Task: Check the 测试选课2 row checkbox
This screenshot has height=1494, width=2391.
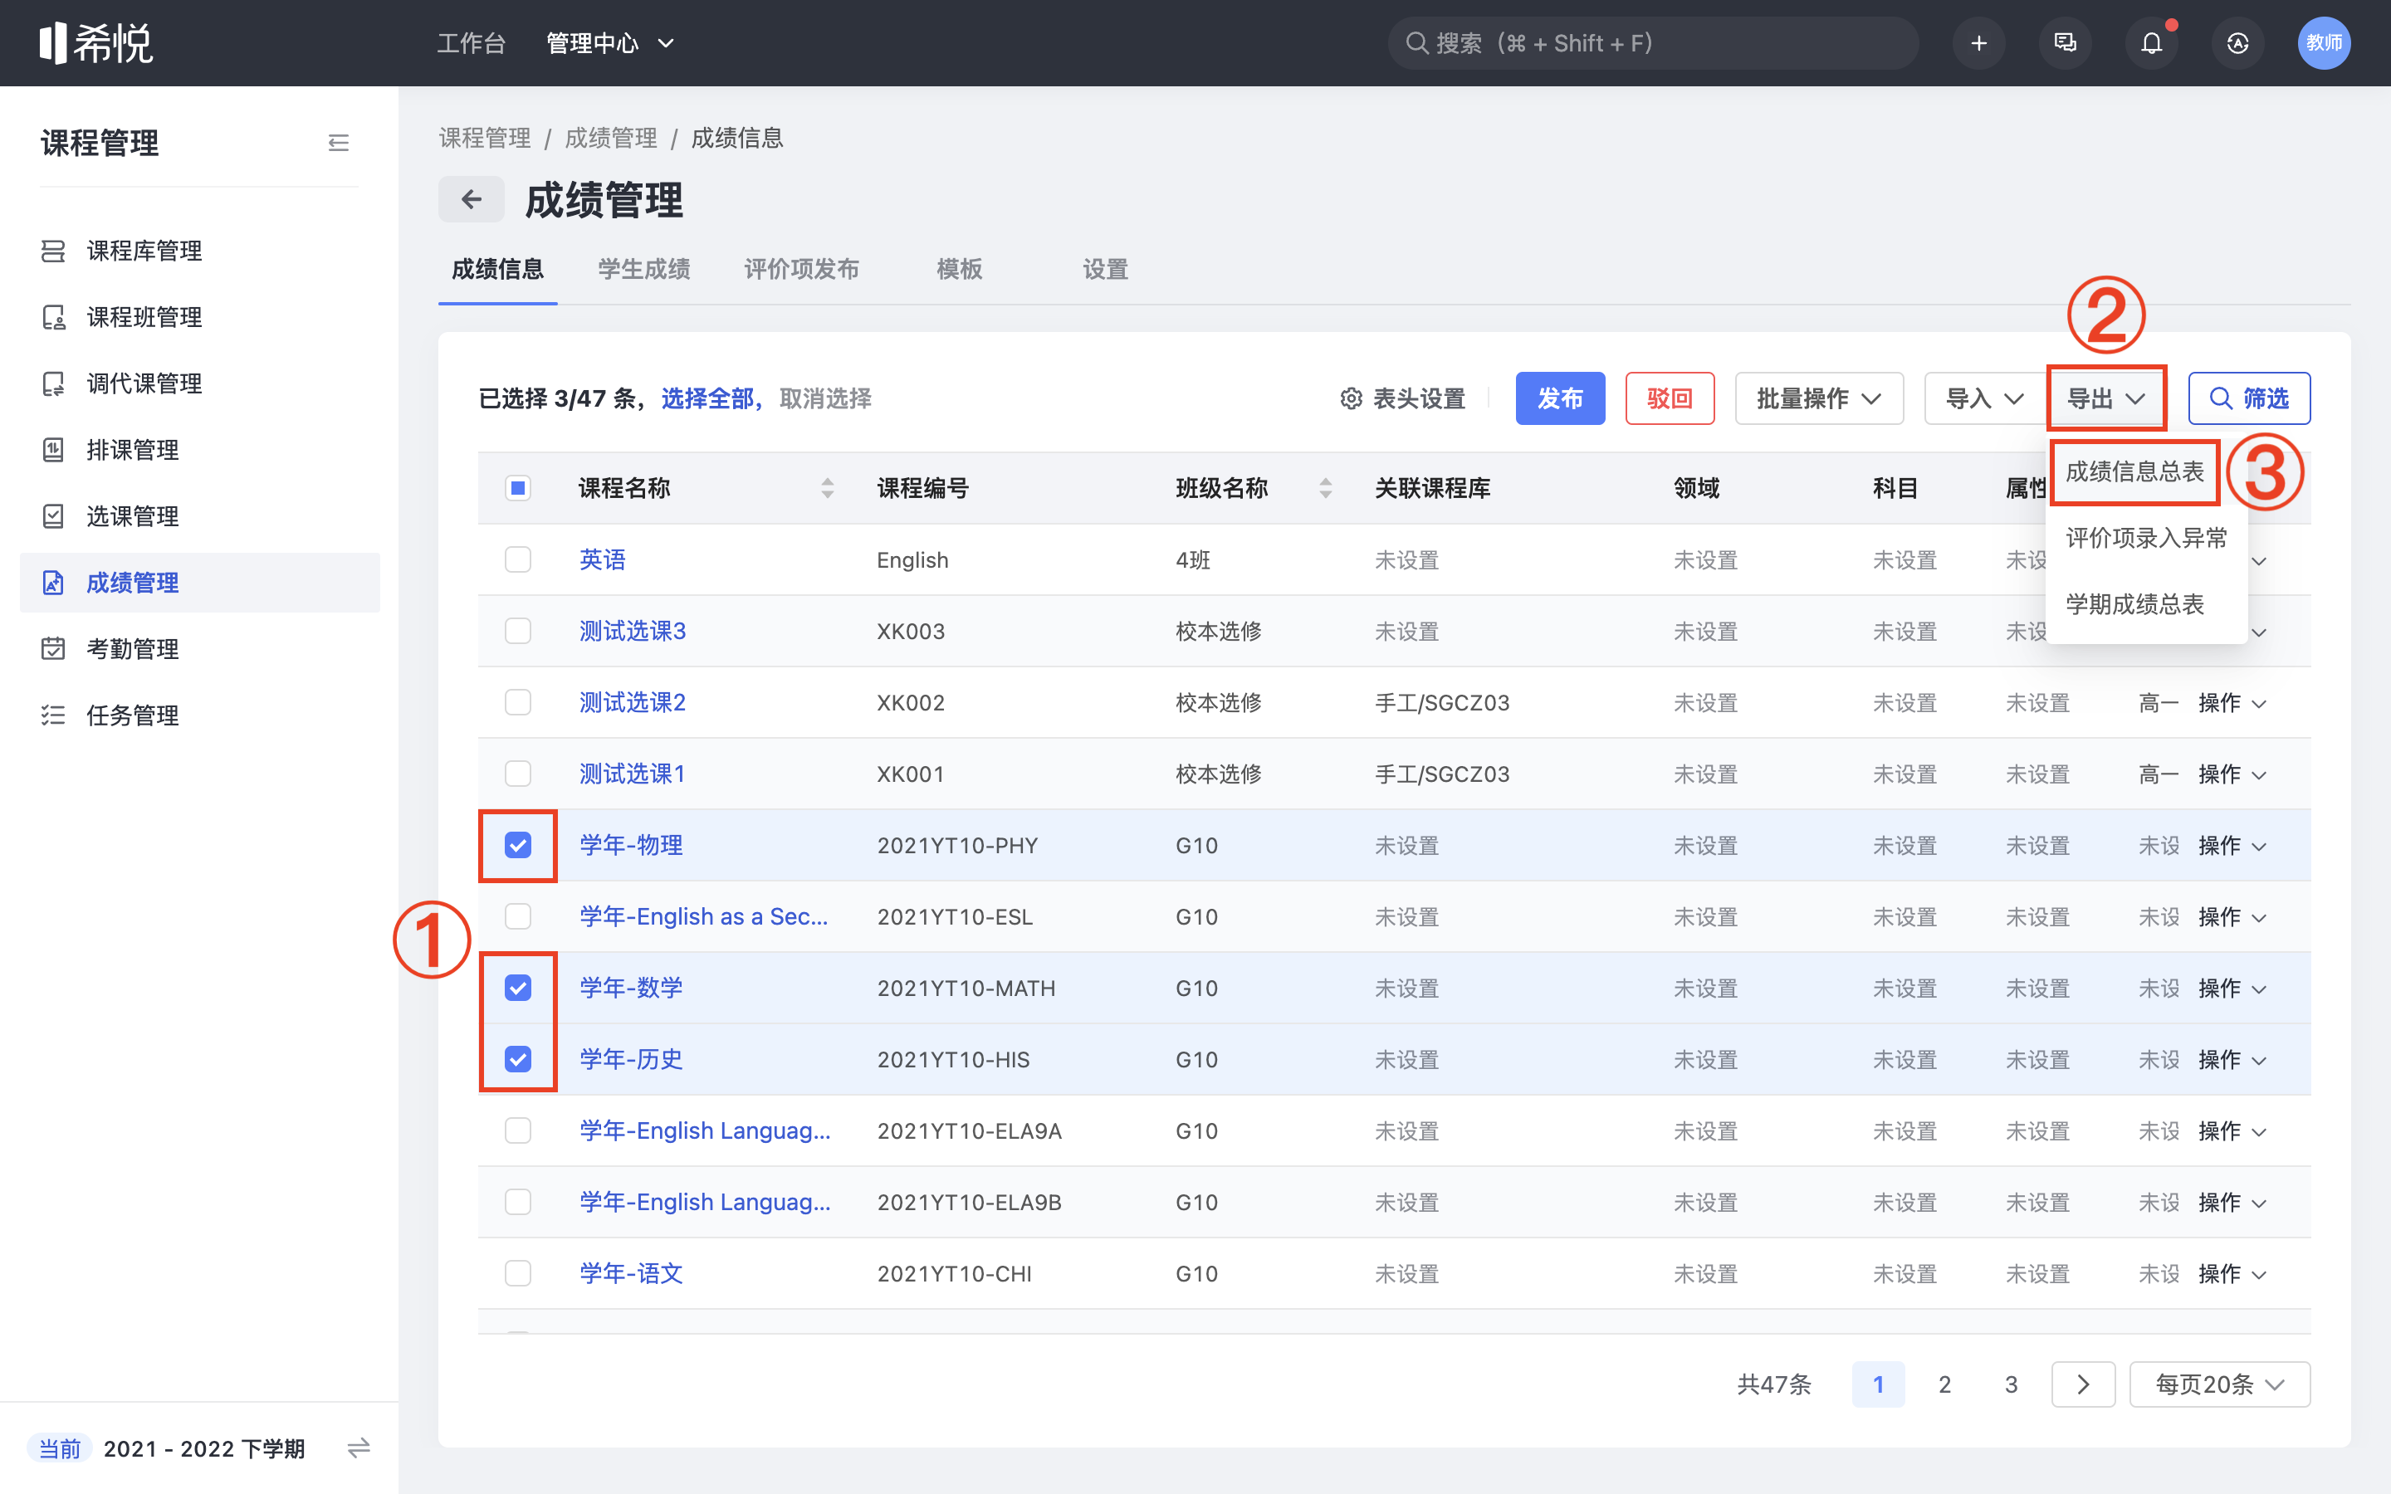Action: coord(518,701)
